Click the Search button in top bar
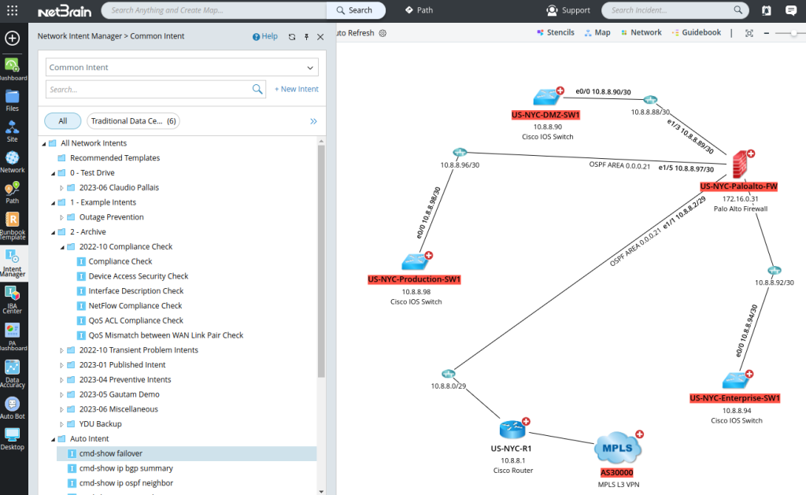Screen dimensions: 806x495 (x=356, y=10)
